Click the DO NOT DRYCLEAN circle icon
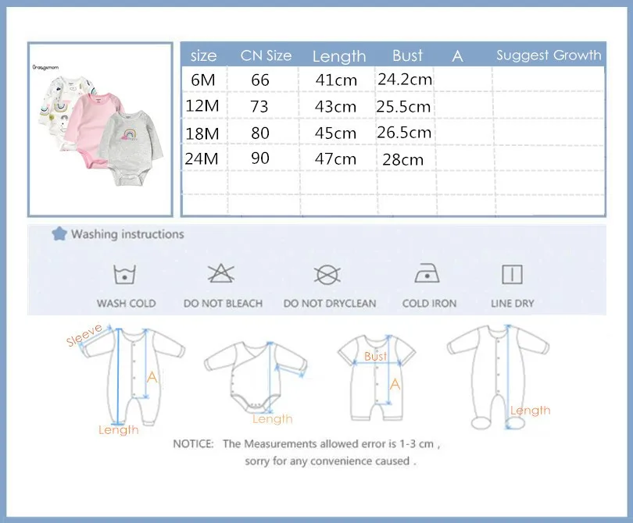The height and width of the screenshot is (523, 633). [x=329, y=275]
